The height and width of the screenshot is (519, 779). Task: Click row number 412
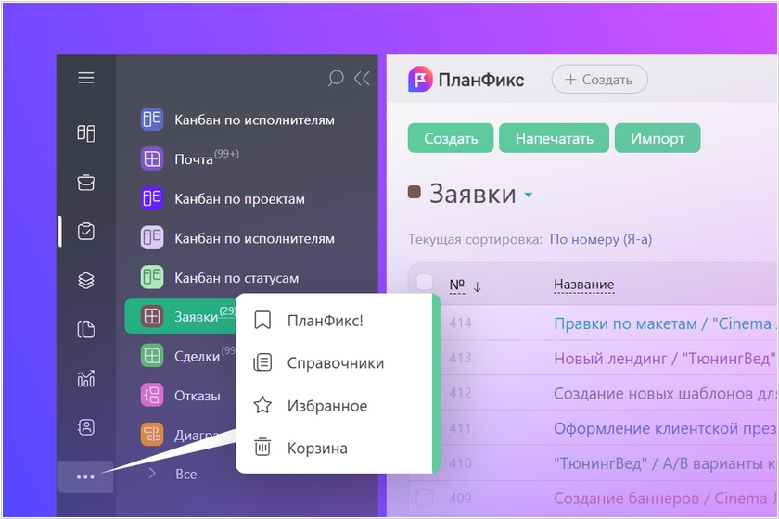pos(460,393)
